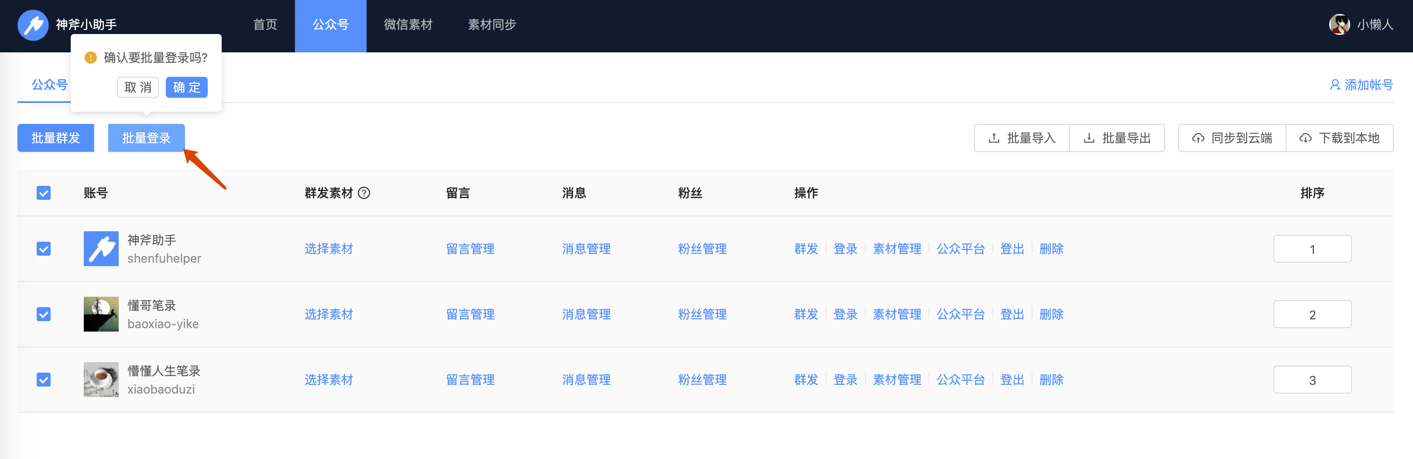Image resolution: width=1413 pixels, height=459 pixels.
Task: Confirm batch login with 确定
Action: click(186, 87)
